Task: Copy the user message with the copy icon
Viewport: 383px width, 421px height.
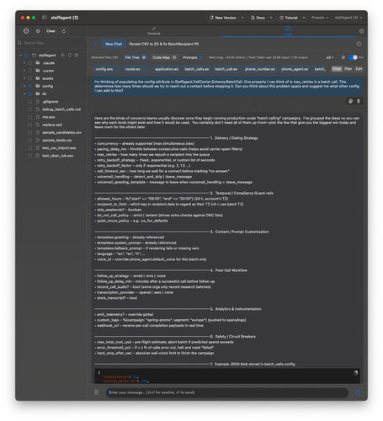Action: point(350,101)
